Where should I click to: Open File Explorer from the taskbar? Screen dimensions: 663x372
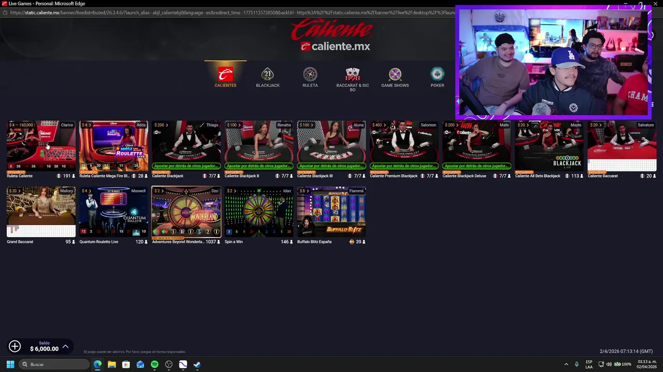pyautogui.click(x=111, y=364)
